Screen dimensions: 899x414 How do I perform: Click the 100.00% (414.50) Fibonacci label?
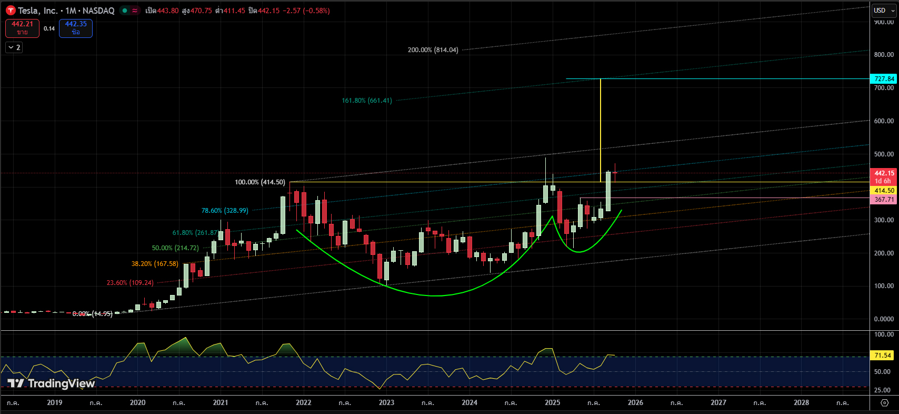[260, 182]
